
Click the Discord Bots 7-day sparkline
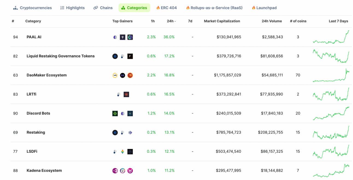tap(331, 113)
